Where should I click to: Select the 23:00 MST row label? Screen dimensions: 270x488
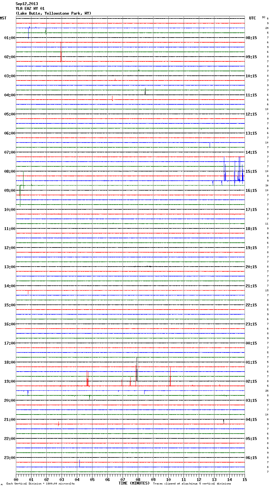click(10, 458)
